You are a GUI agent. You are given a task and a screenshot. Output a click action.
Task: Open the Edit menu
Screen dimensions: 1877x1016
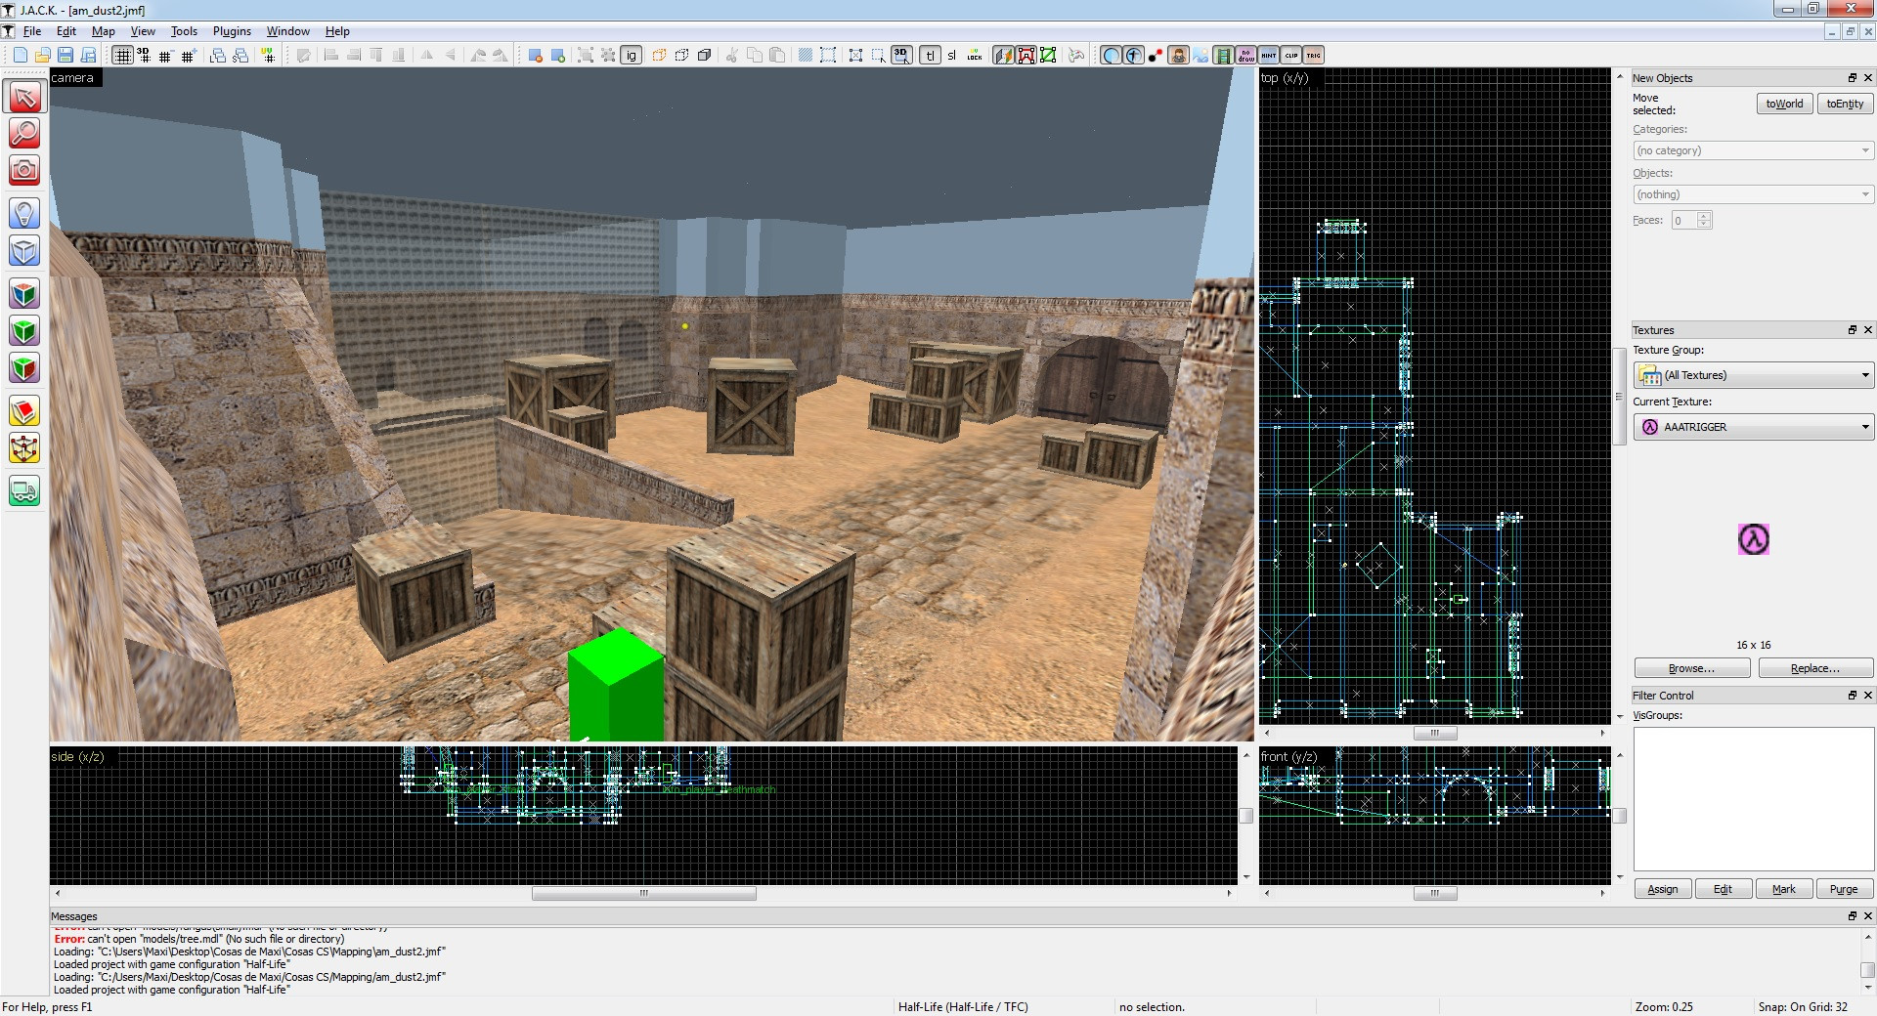pos(66,31)
